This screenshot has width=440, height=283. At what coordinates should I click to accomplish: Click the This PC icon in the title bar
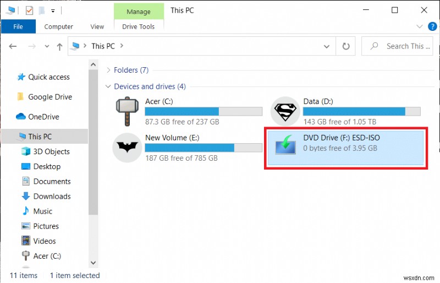pos(10,10)
